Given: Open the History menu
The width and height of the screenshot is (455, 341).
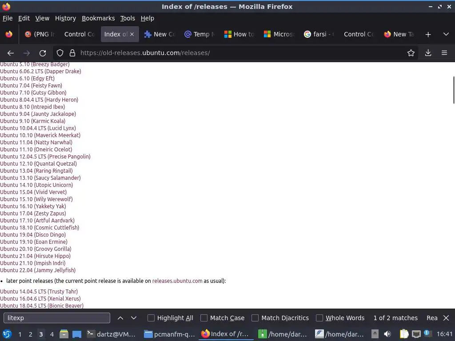Looking at the screenshot, I should click(x=65, y=18).
